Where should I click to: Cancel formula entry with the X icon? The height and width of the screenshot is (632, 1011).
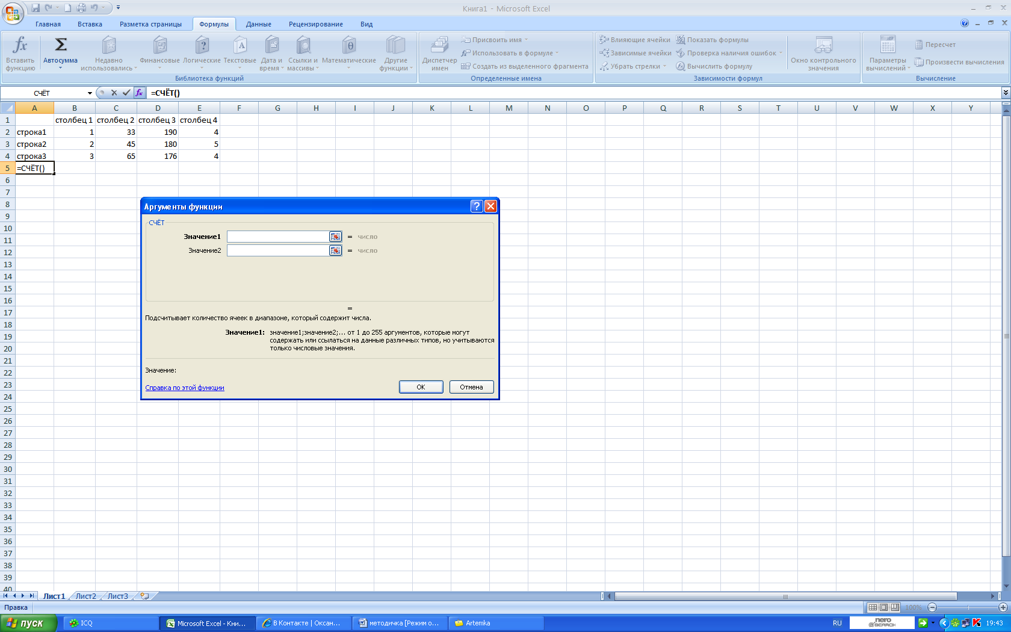(x=114, y=93)
